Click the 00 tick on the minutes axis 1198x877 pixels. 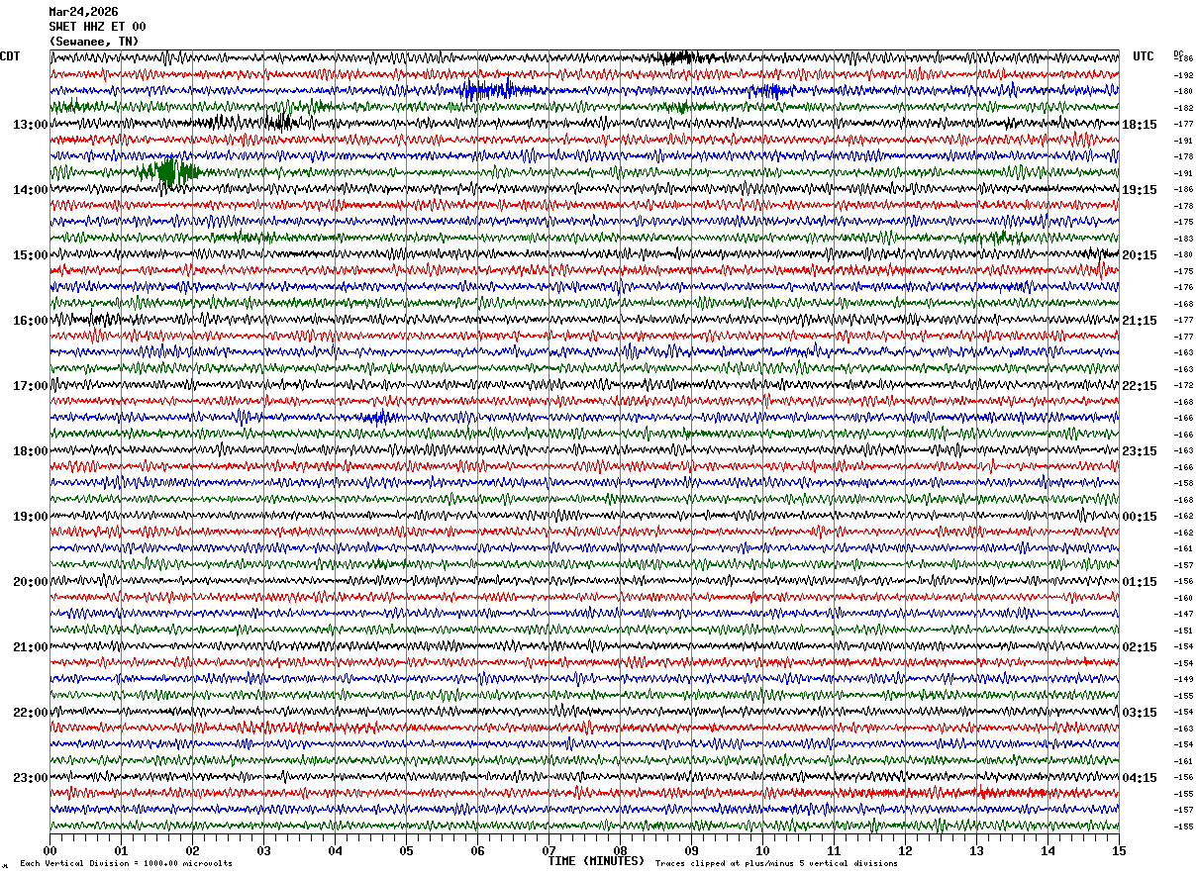pyautogui.click(x=50, y=850)
